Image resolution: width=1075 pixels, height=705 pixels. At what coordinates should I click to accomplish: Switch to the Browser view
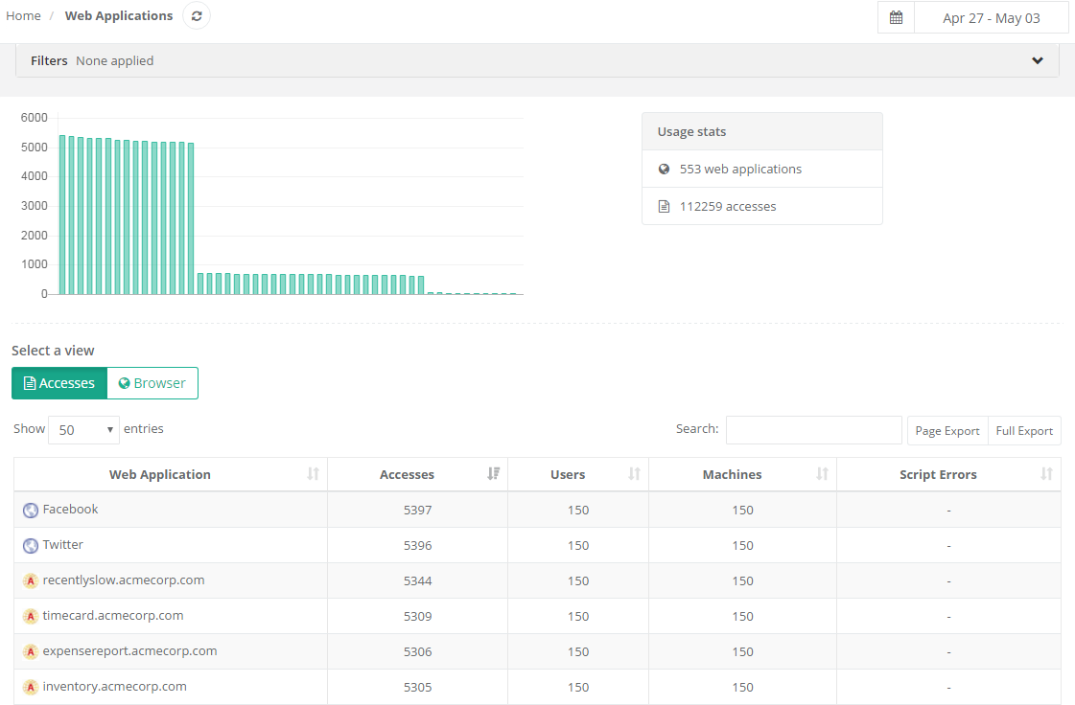[152, 383]
